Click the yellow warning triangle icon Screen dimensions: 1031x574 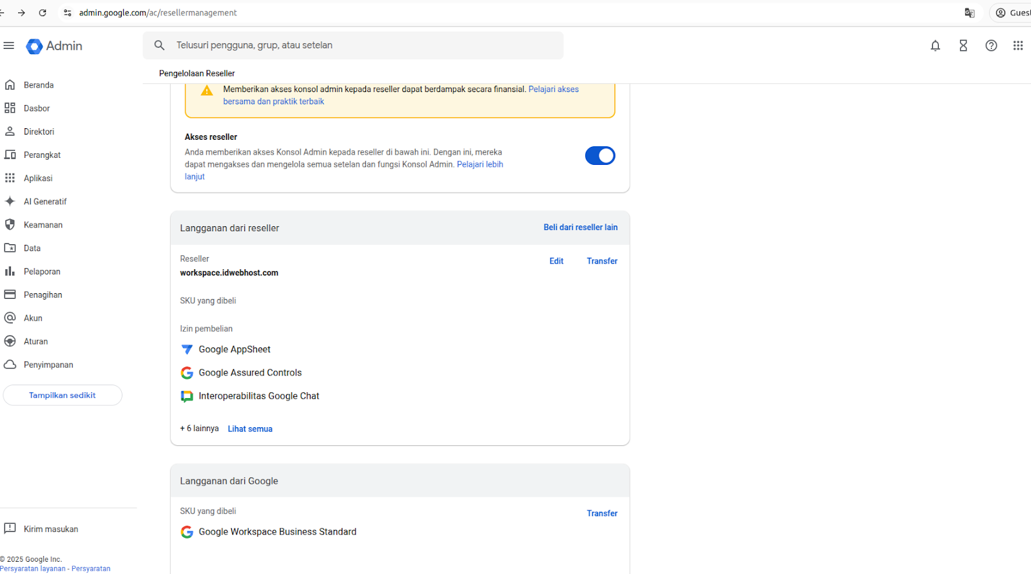(207, 91)
